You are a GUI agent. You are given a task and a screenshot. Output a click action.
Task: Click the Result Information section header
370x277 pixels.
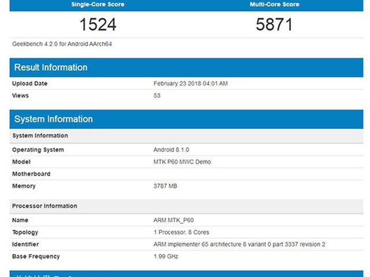51,68
